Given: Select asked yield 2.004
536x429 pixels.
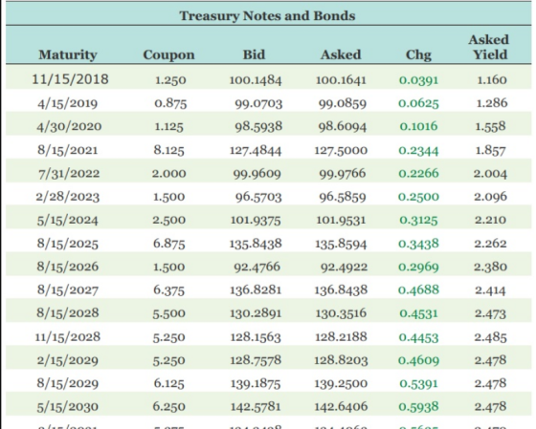Looking at the screenshot, I should click(490, 174).
